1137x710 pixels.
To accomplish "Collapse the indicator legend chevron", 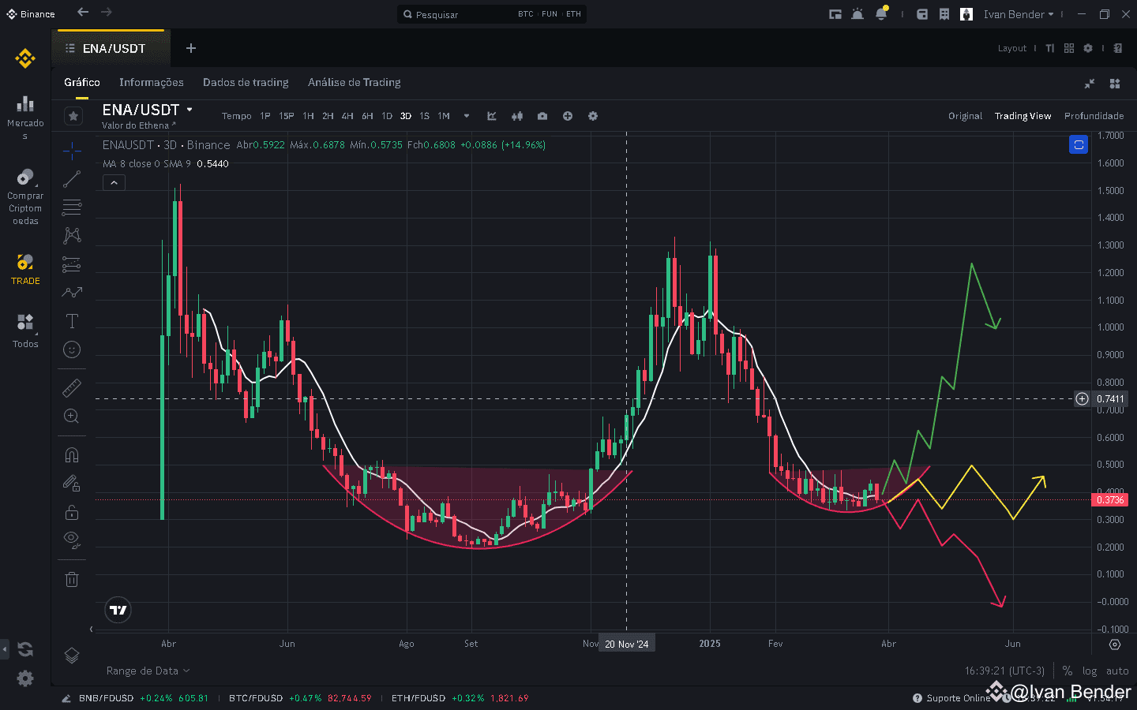I will (114, 182).
